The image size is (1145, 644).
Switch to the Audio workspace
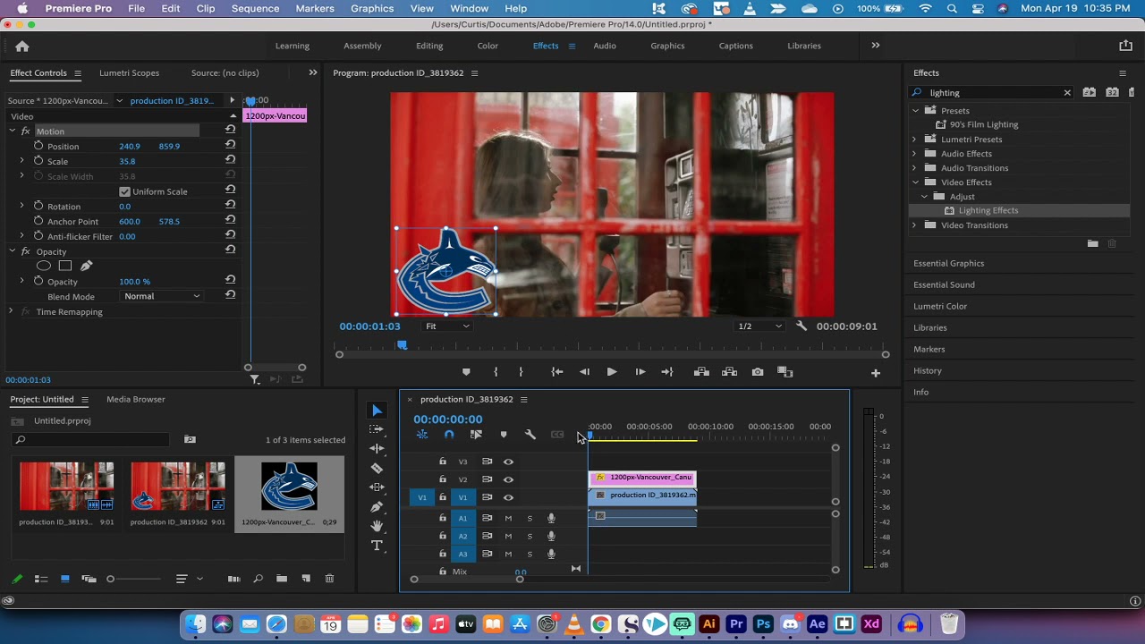[605, 46]
